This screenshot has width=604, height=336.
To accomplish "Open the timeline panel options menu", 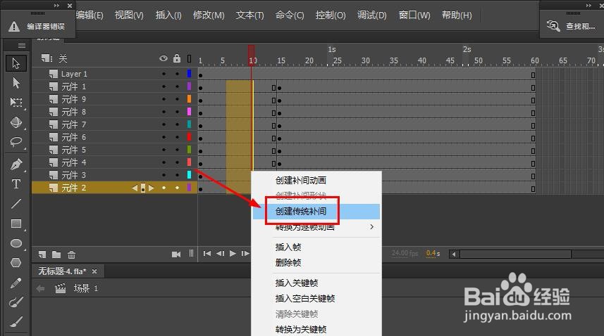I will pyautogui.click(x=22, y=45).
